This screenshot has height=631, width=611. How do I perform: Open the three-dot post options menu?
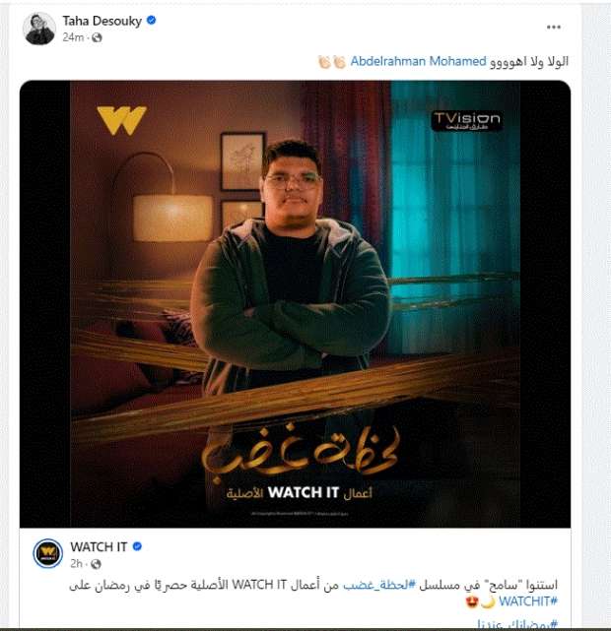554,27
